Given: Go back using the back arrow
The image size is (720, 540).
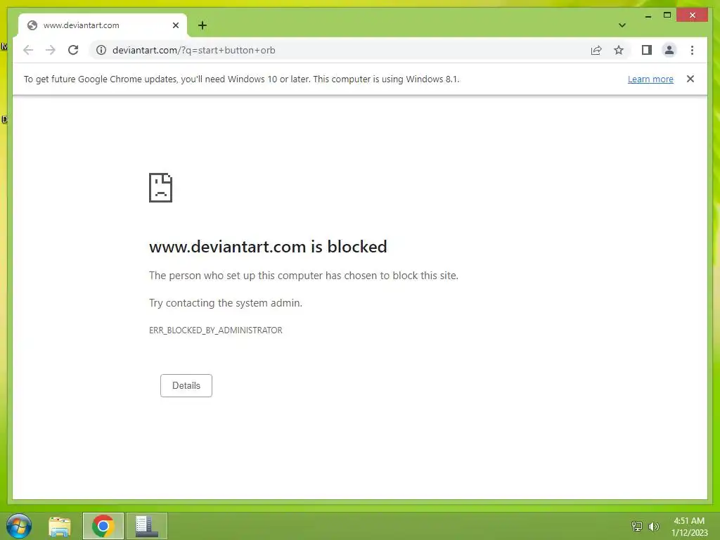Looking at the screenshot, I should click(x=28, y=50).
